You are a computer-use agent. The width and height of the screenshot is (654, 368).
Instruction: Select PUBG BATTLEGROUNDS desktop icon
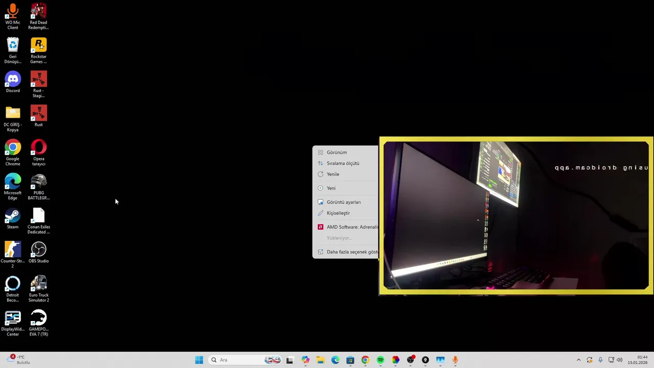(38, 187)
